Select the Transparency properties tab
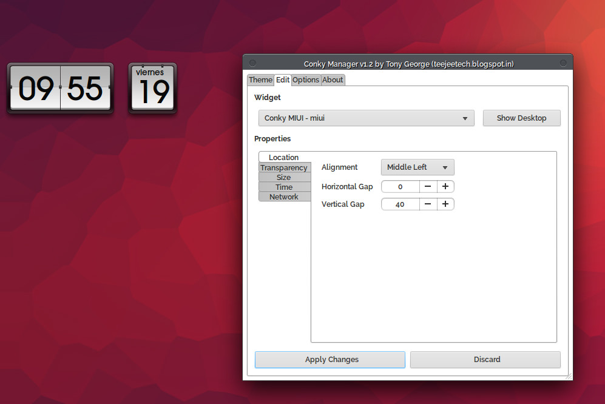Viewport: 605px width, 404px height. point(284,168)
